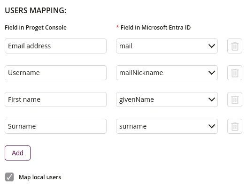The width and height of the screenshot is (247, 191).
Task: Click the Field in Microsoft Entra ID label
Action: tap(155, 27)
